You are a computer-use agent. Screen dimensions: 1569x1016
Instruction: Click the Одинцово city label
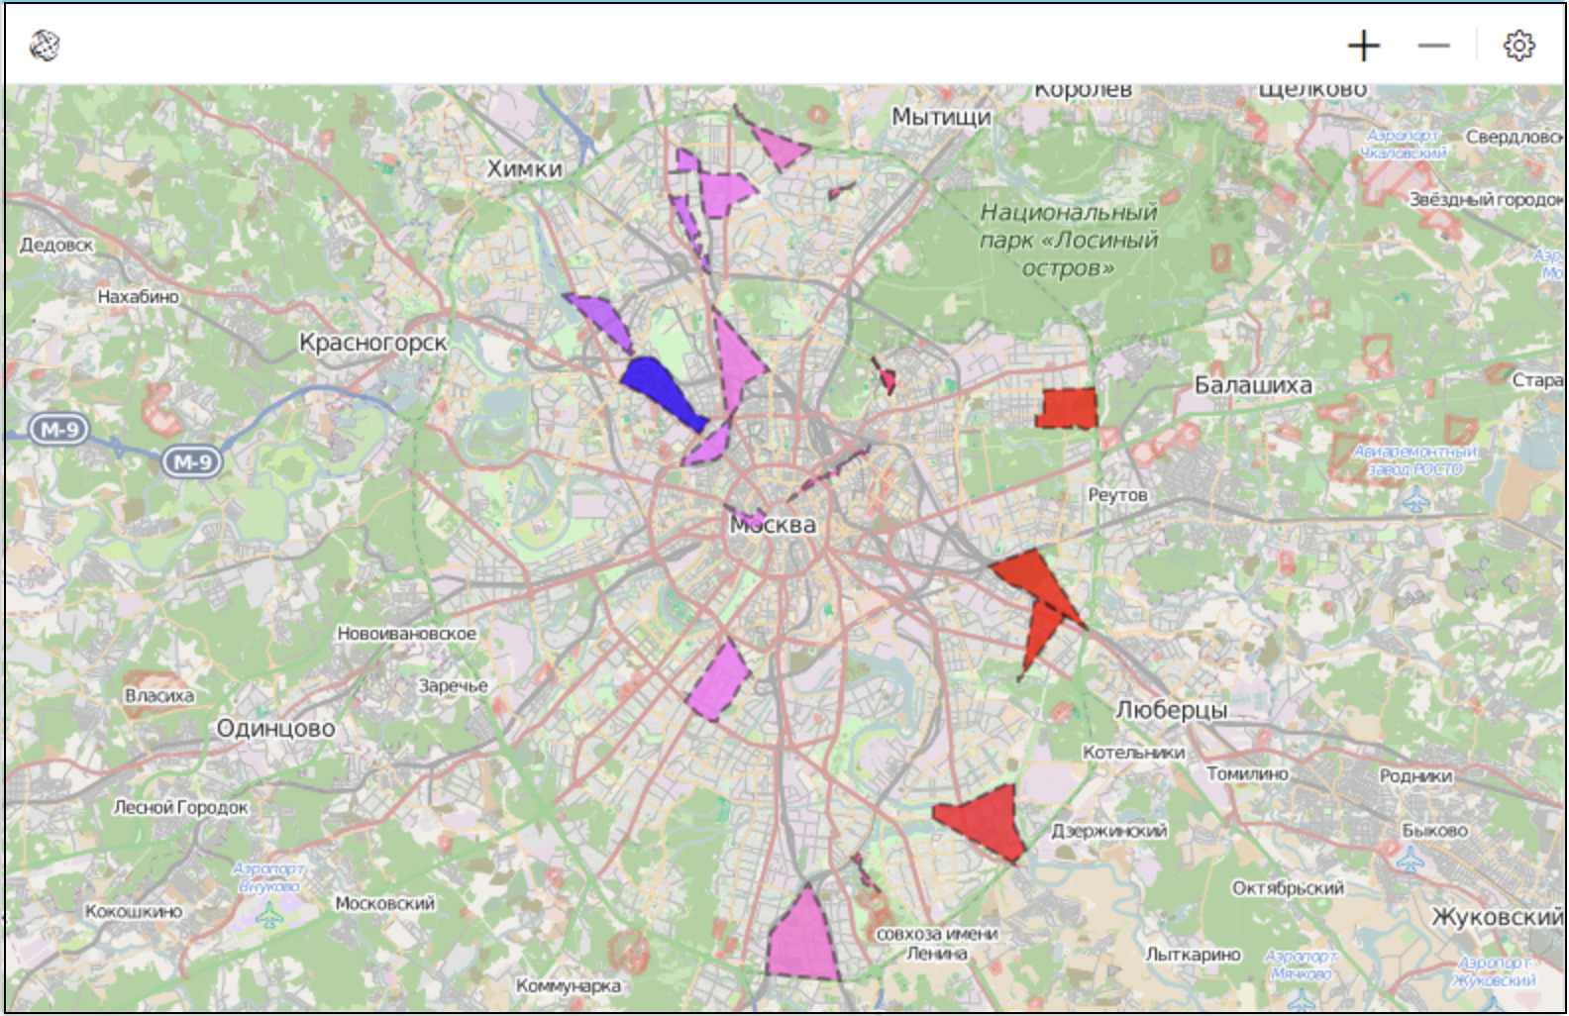click(x=275, y=729)
